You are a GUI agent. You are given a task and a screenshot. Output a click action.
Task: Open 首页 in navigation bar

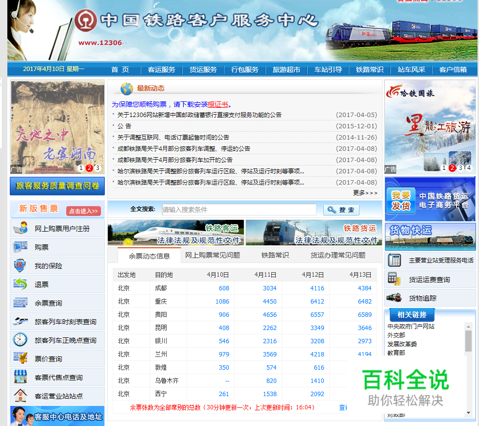tap(120, 70)
